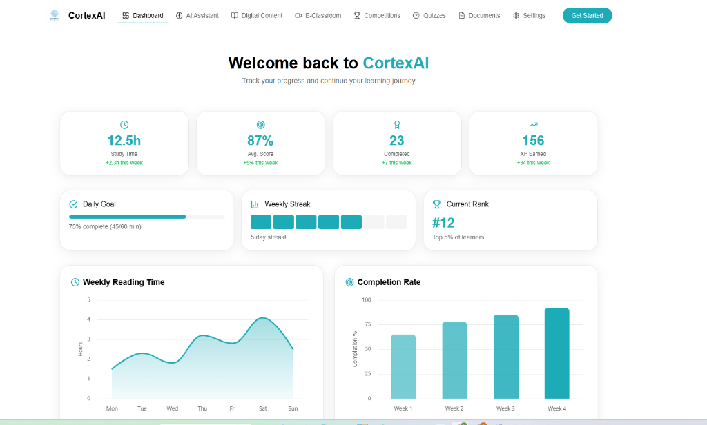The width and height of the screenshot is (707, 425).
Task: Click the Week 4 bar in Completion Rate
Action: 556,353
